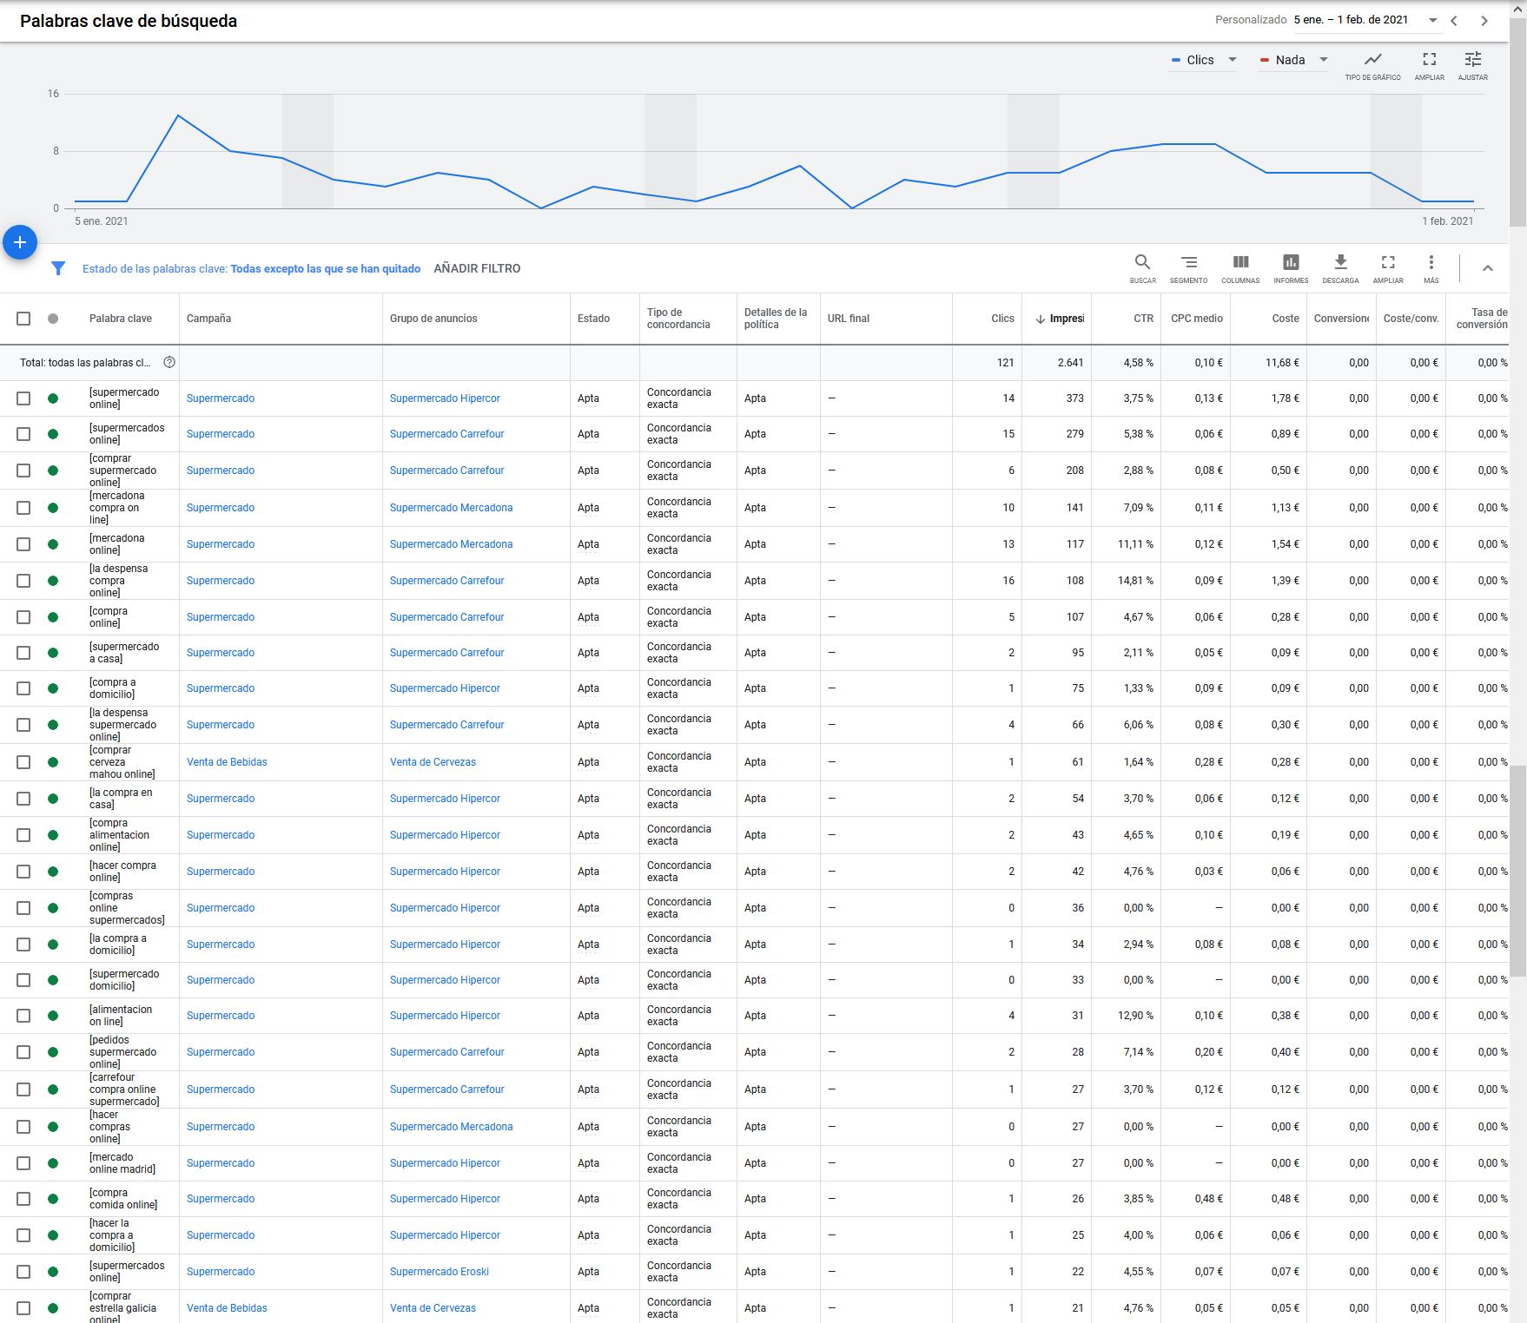Image resolution: width=1527 pixels, height=1323 pixels.
Task: Open the filter funnel icon
Action: pos(58,268)
